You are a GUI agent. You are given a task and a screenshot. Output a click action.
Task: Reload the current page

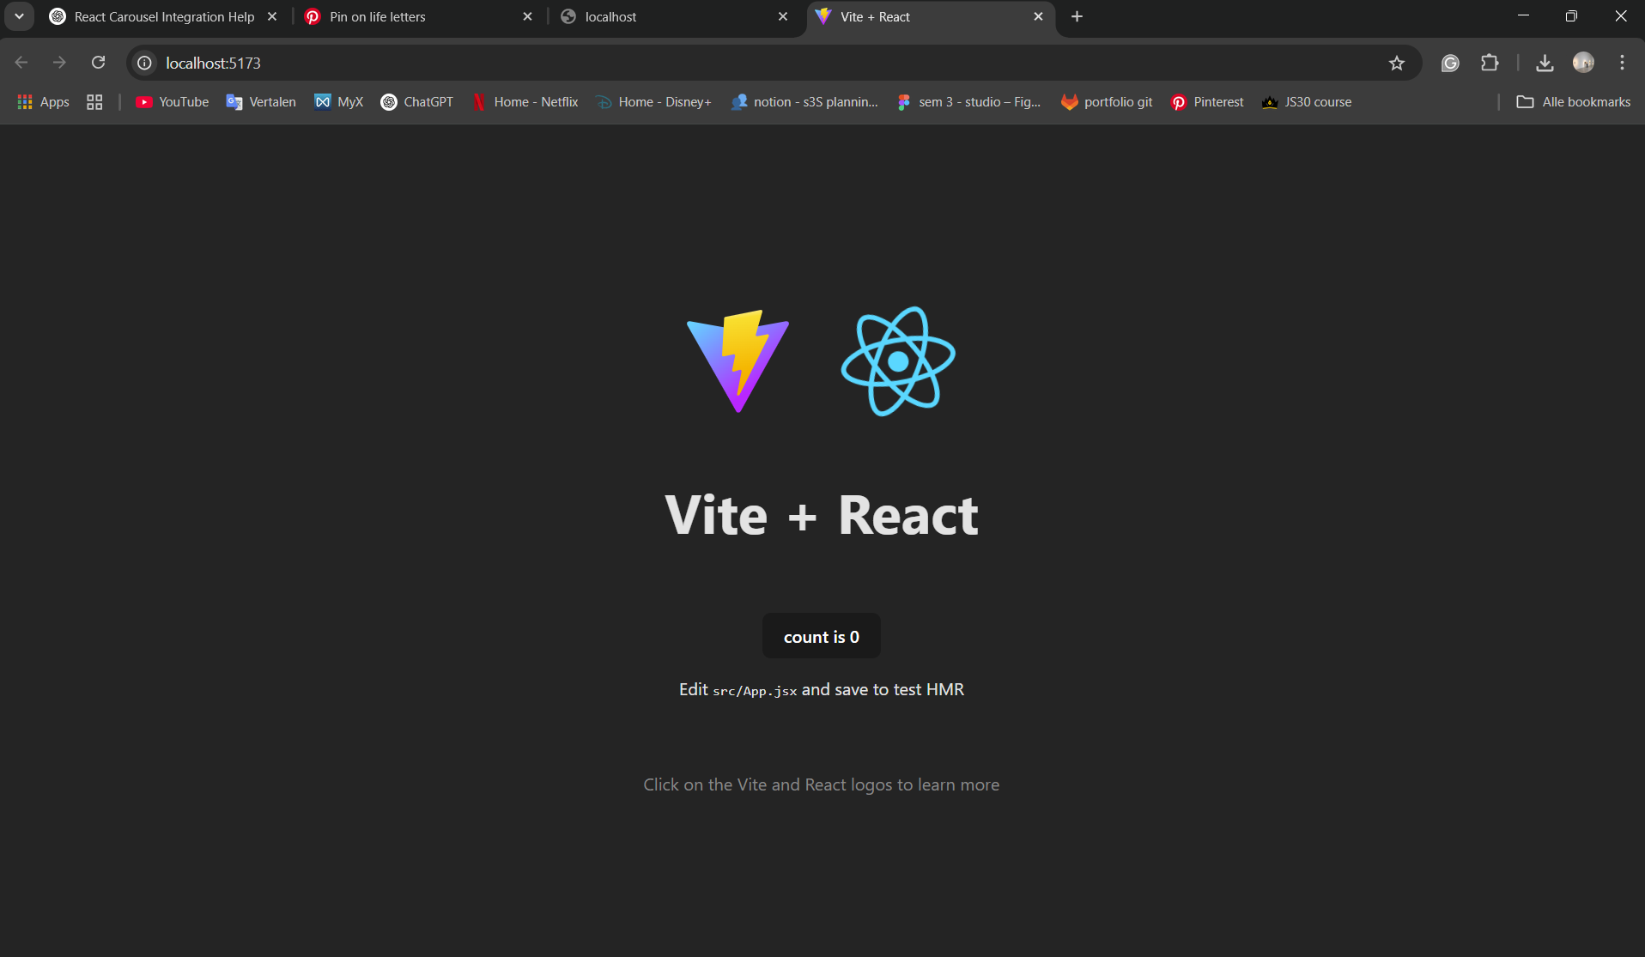point(99,63)
